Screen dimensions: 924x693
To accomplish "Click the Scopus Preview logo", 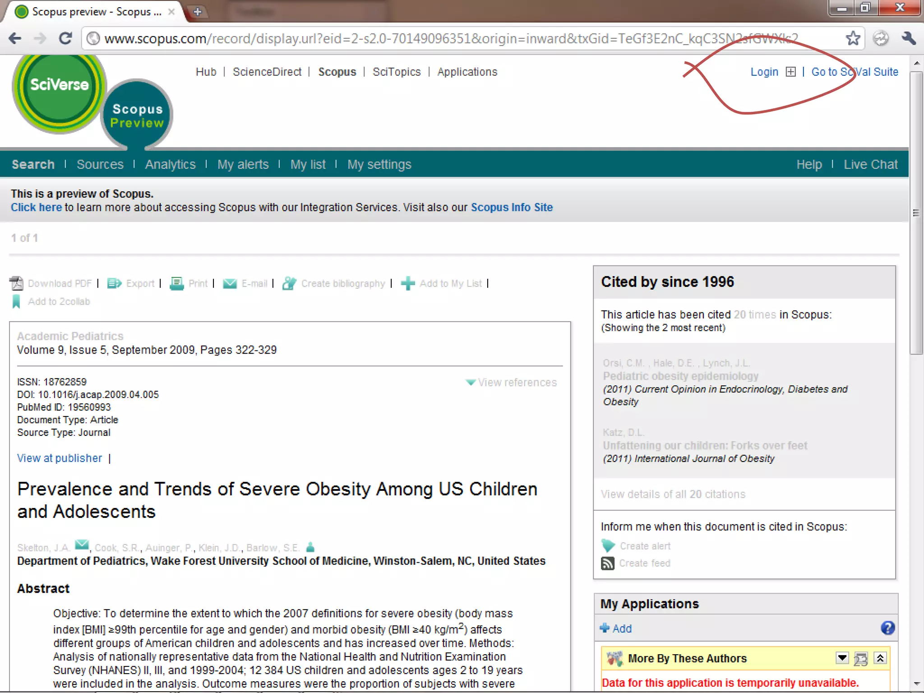I will point(137,115).
